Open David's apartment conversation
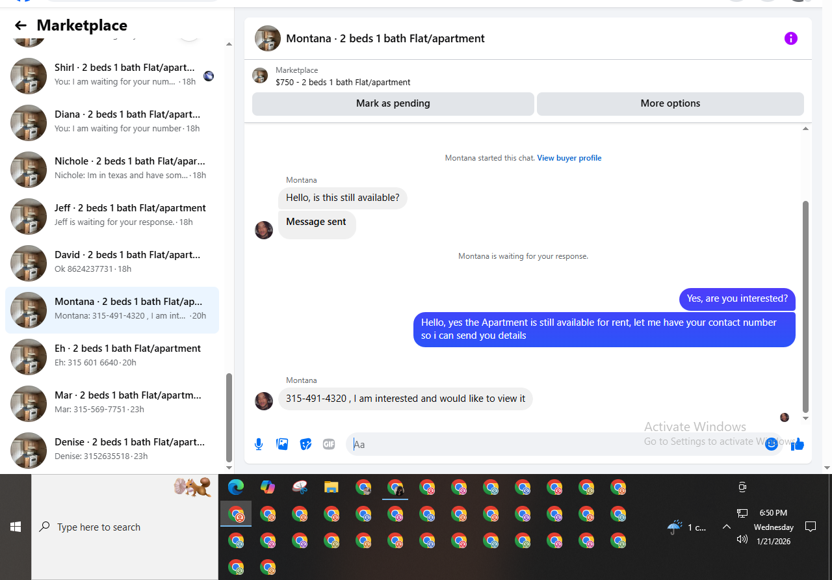The height and width of the screenshot is (580, 832). pos(112,263)
